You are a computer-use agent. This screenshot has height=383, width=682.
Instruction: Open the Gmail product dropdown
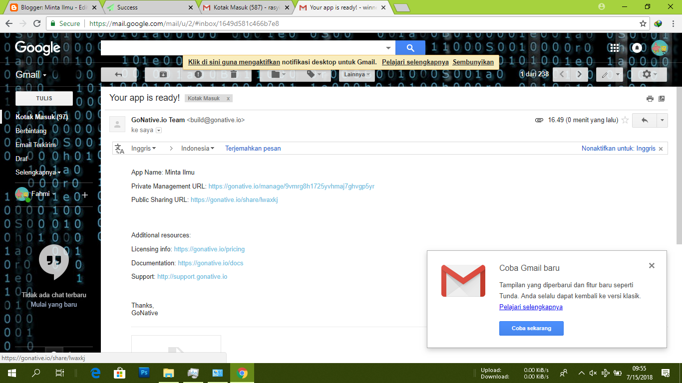(x=31, y=74)
